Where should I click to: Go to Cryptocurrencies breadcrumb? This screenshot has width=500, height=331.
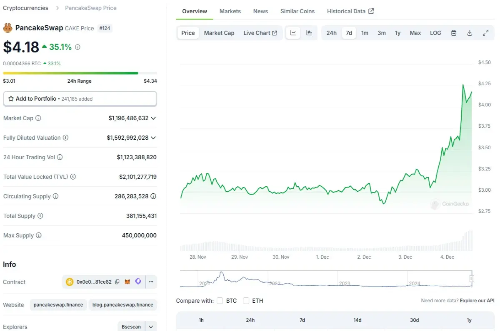coord(25,8)
